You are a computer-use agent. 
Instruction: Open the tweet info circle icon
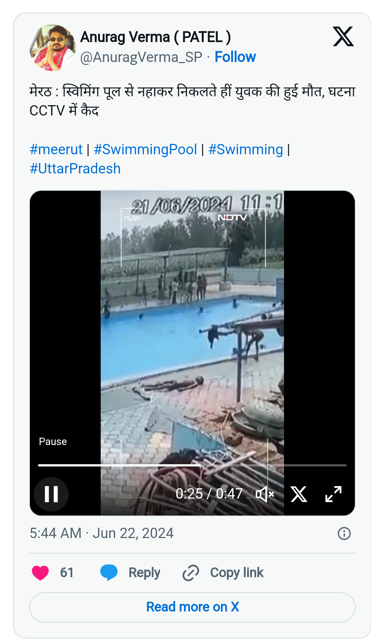point(344,533)
